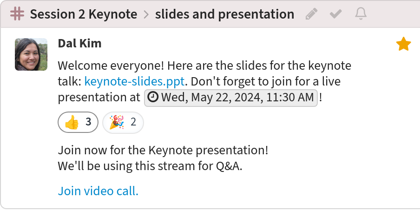Image resolution: width=420 pixels, height=211 pixels.
Task: Open Dal Kim's avatar picture
Action: [31, 54]
